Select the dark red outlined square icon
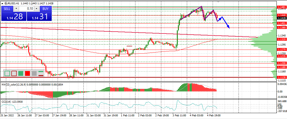 point(14,73)
